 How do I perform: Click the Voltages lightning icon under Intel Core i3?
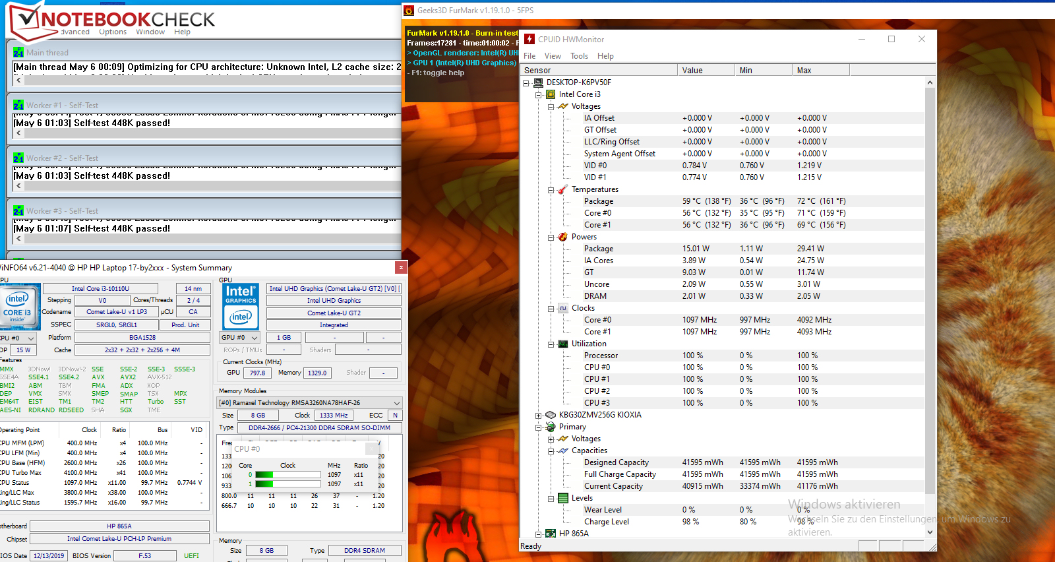click(x=563, y=106)
